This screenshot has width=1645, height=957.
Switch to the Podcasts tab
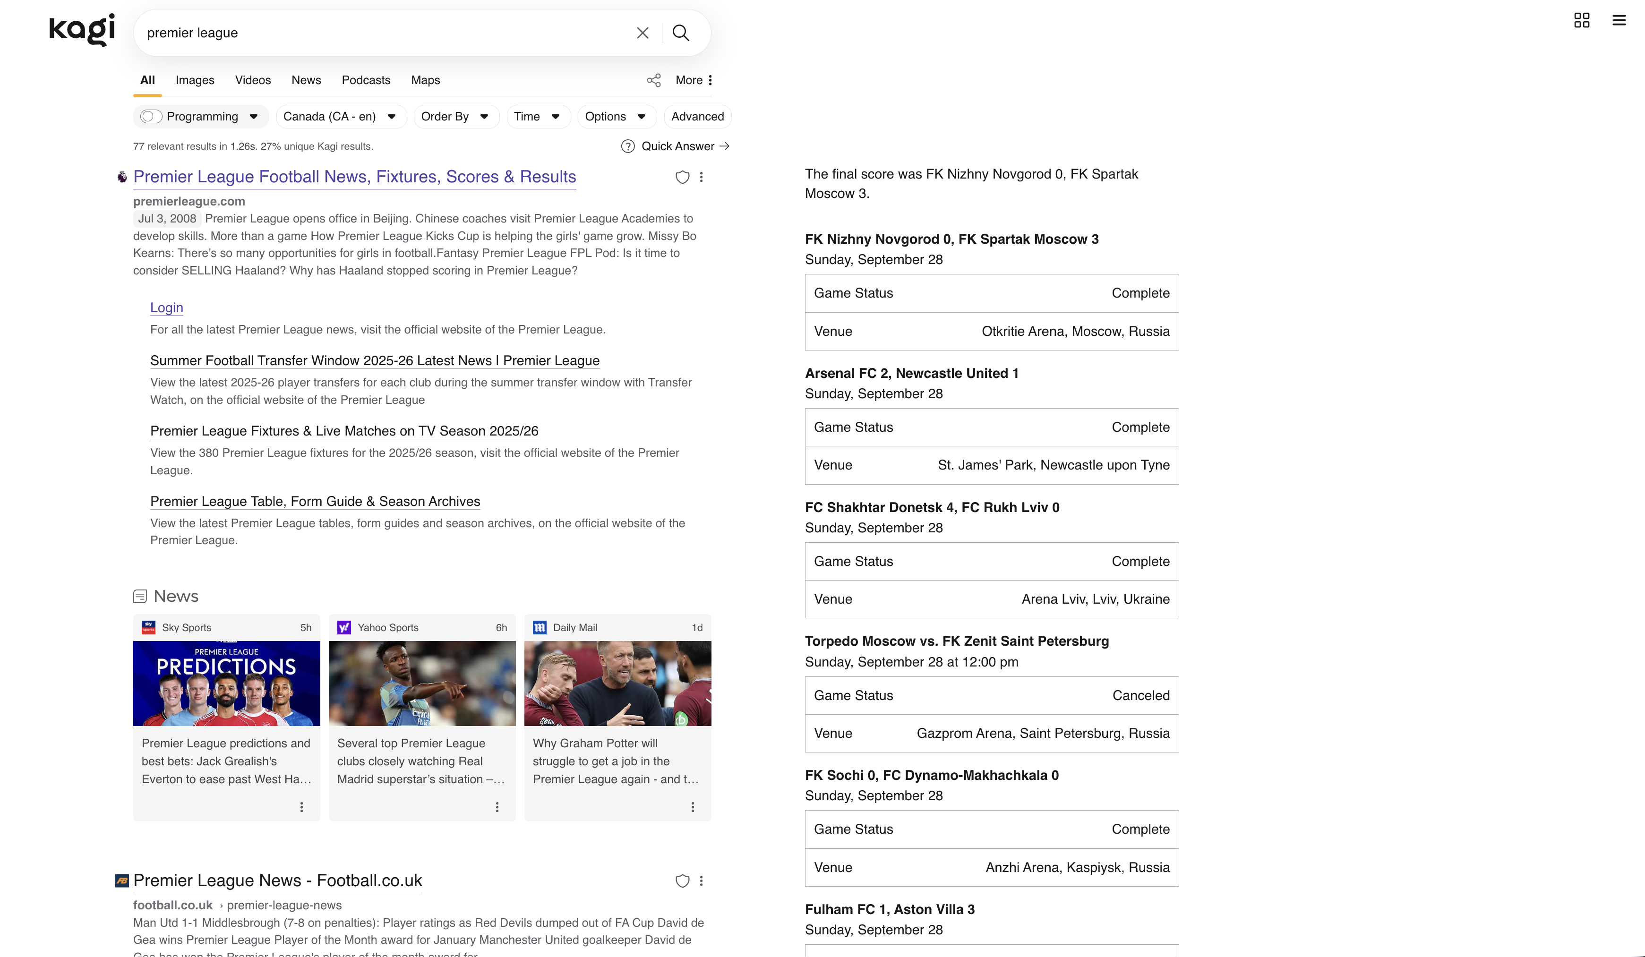pyautogui.click(x=366, y=80)
